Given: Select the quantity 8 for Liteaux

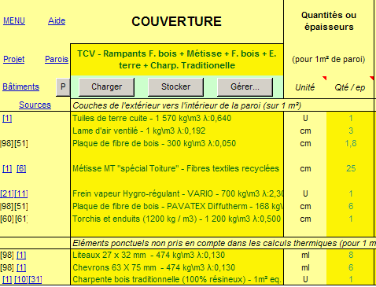Looking at the screenshot, I should click(x=351, y=255).
